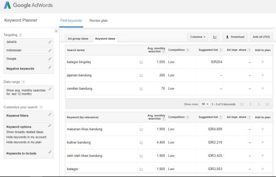276x177 pixels.
Task: Open chart view icon next to Columns
Action: coord(215,37)
